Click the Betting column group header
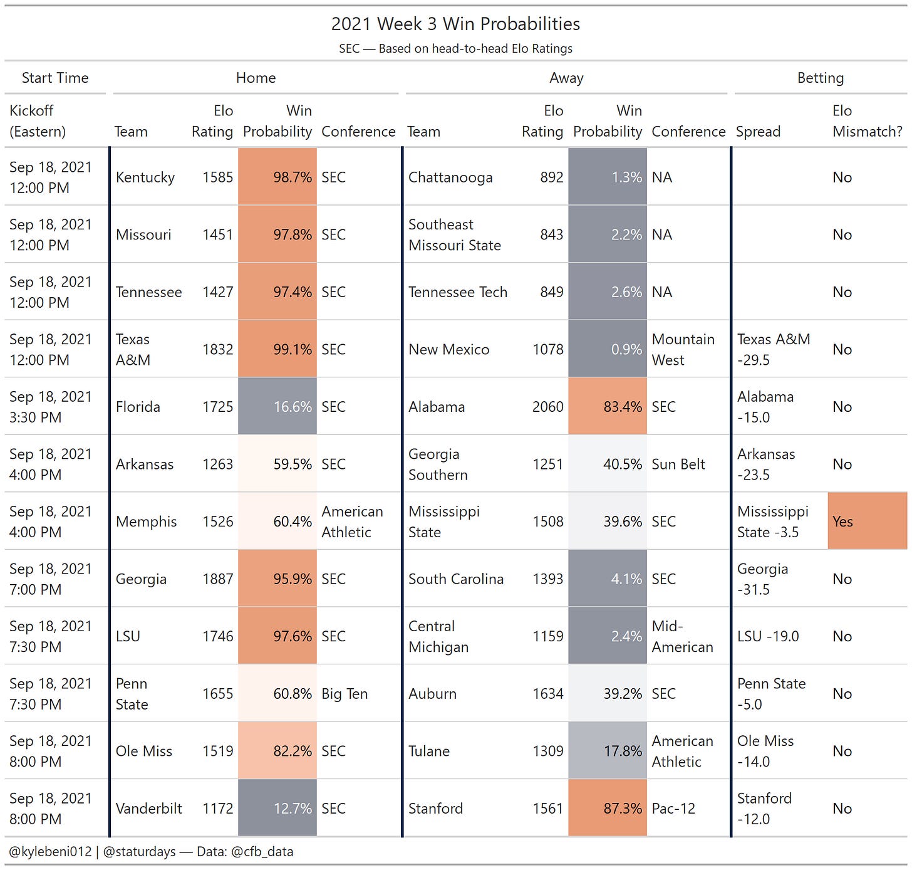Image resolution: width=912 pixels, height=870 pixels. point(820,78)
